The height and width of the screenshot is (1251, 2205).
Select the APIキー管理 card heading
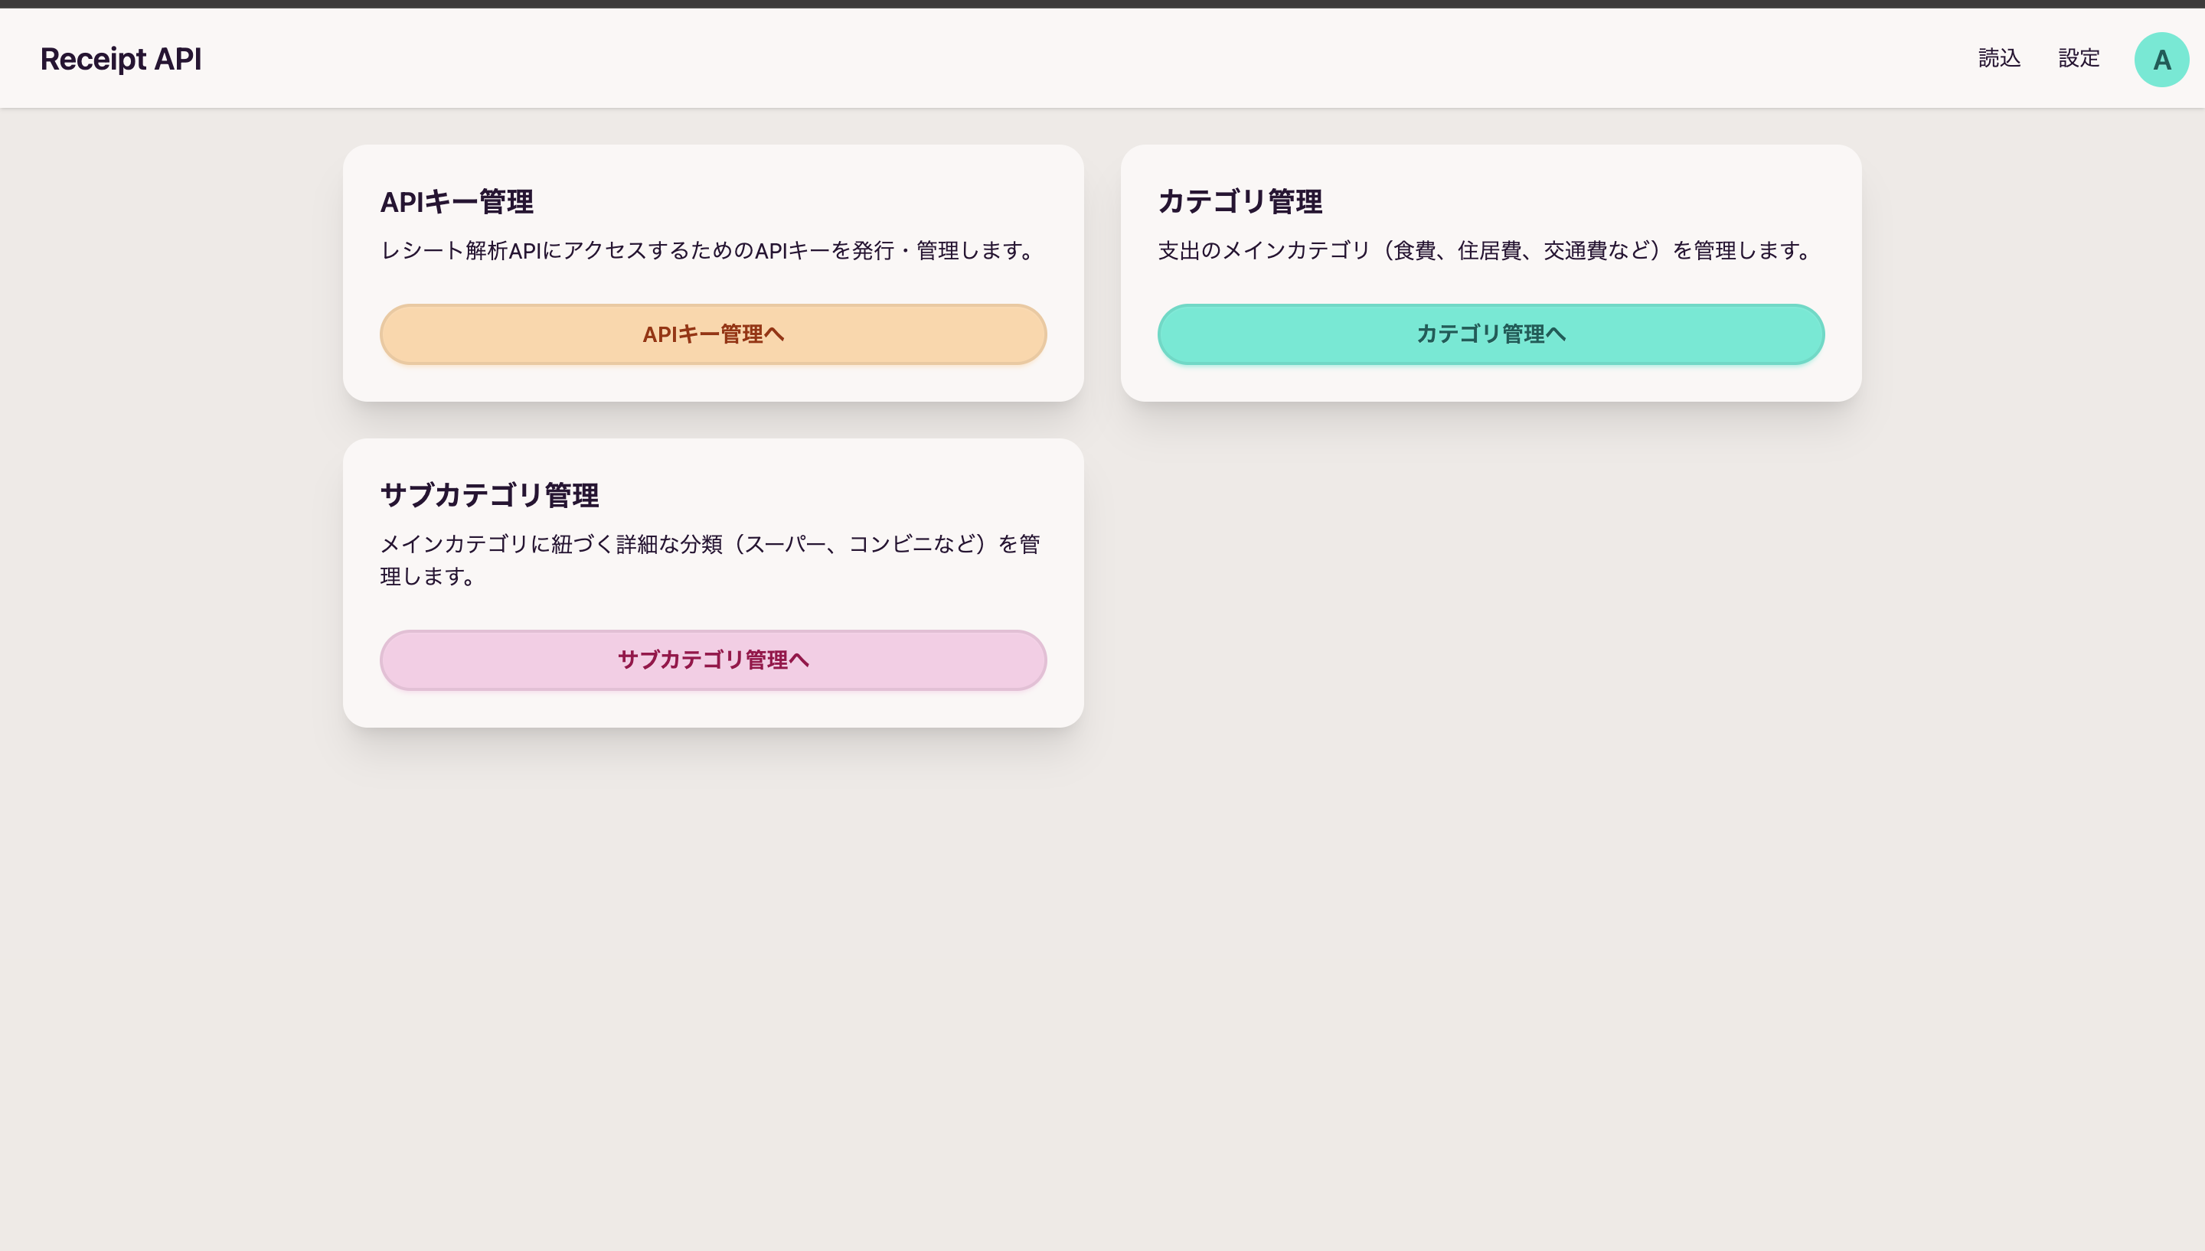tap(456, 202)
